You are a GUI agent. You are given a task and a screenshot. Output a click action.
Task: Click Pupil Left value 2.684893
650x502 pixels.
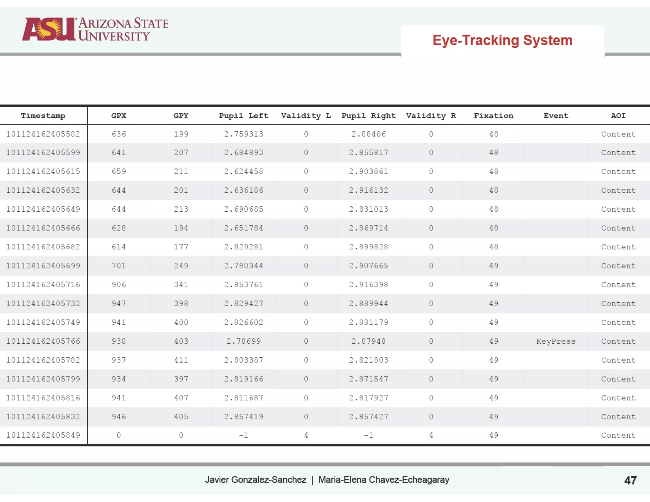point(243,153)
